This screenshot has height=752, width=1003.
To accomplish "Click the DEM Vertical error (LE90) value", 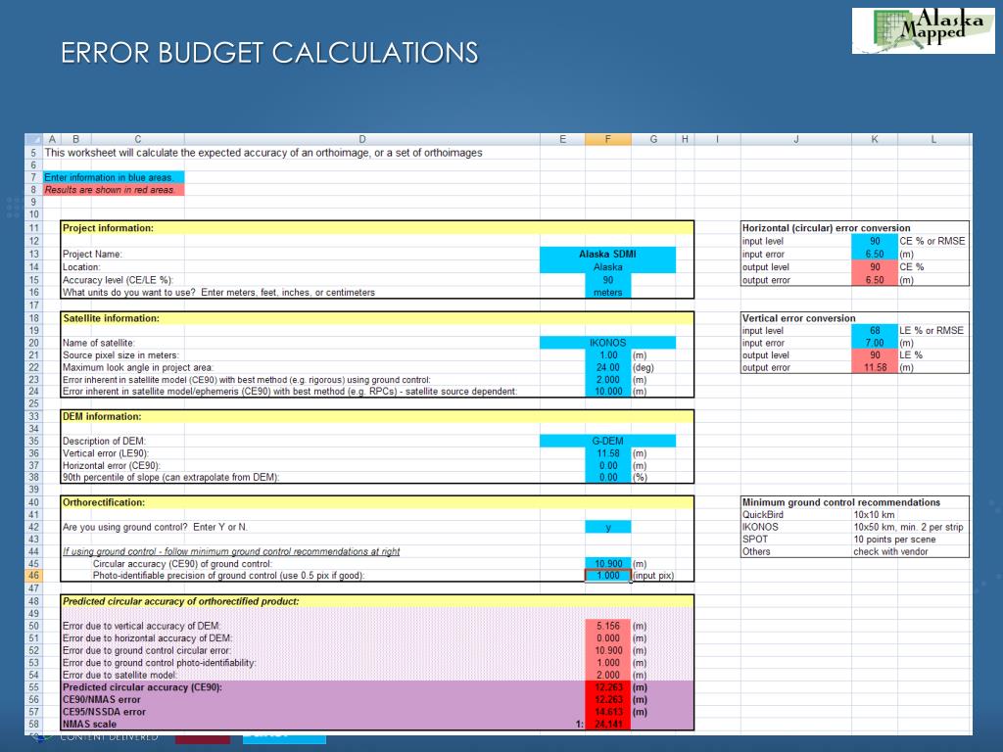I will click(607, 452).
